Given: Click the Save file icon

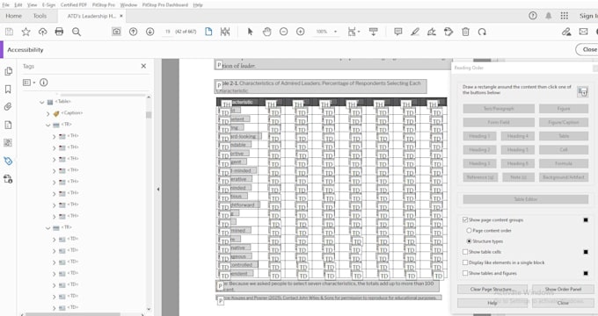Looking at the screenshot, I should (x=9, y=32).
